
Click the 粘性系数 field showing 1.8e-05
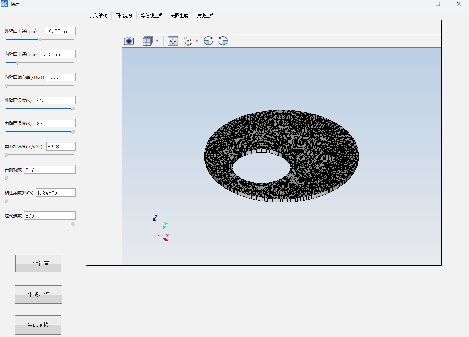click(56, 193)
